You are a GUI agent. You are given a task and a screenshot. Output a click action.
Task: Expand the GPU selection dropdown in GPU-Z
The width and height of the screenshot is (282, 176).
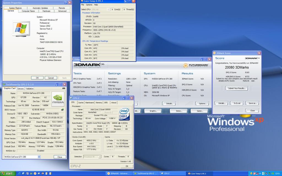[x=39, y=157]
